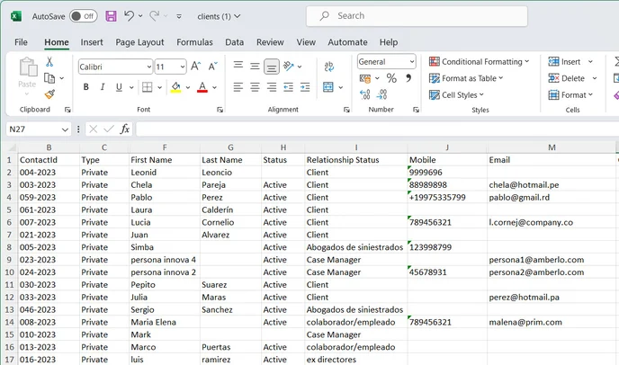Click Decrease Font Size icon
This screenshot has width=619, height=365.
point(212,67)
